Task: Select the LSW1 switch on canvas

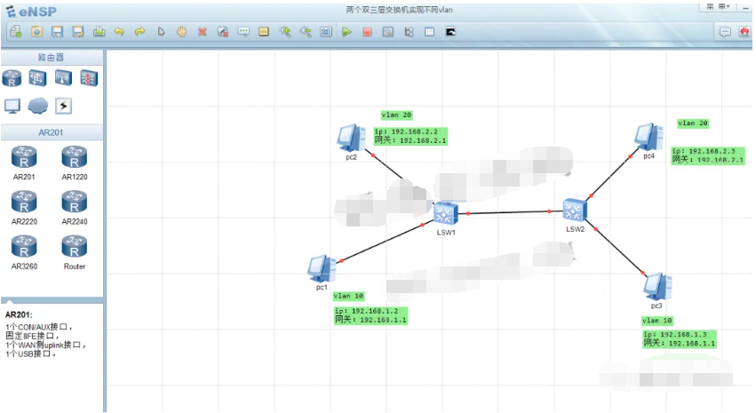Action: (445, 213)
